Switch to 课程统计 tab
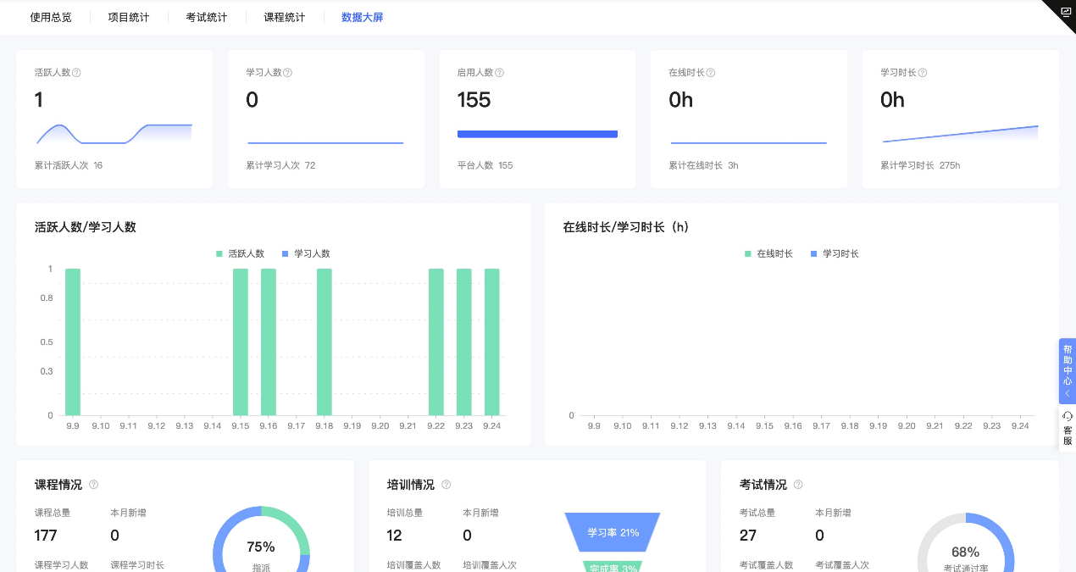 click(x=285, y=17)
